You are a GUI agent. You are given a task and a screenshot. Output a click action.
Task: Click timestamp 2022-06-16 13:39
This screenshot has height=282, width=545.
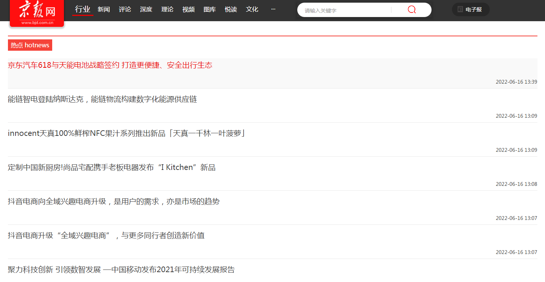tap(516, 82)
